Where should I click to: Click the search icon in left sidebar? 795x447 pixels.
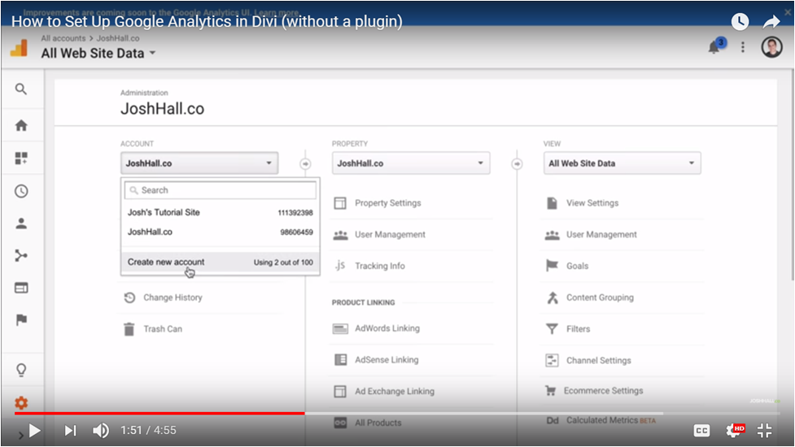click(21, 89)
